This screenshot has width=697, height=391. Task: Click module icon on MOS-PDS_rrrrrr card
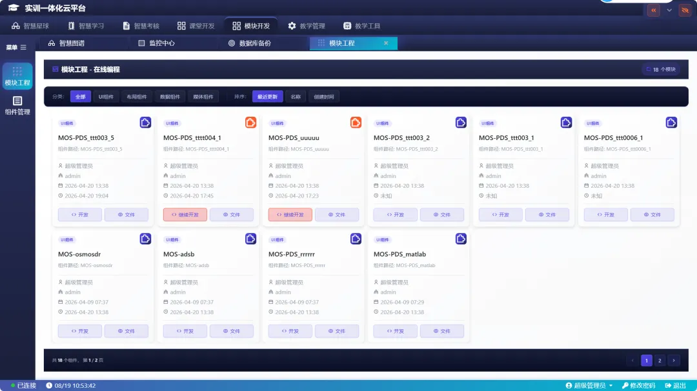[356, 239]
